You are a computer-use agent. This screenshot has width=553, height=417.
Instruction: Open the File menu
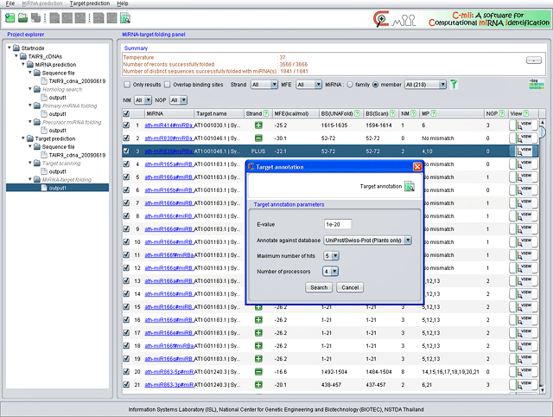click(x=10, y=3)
